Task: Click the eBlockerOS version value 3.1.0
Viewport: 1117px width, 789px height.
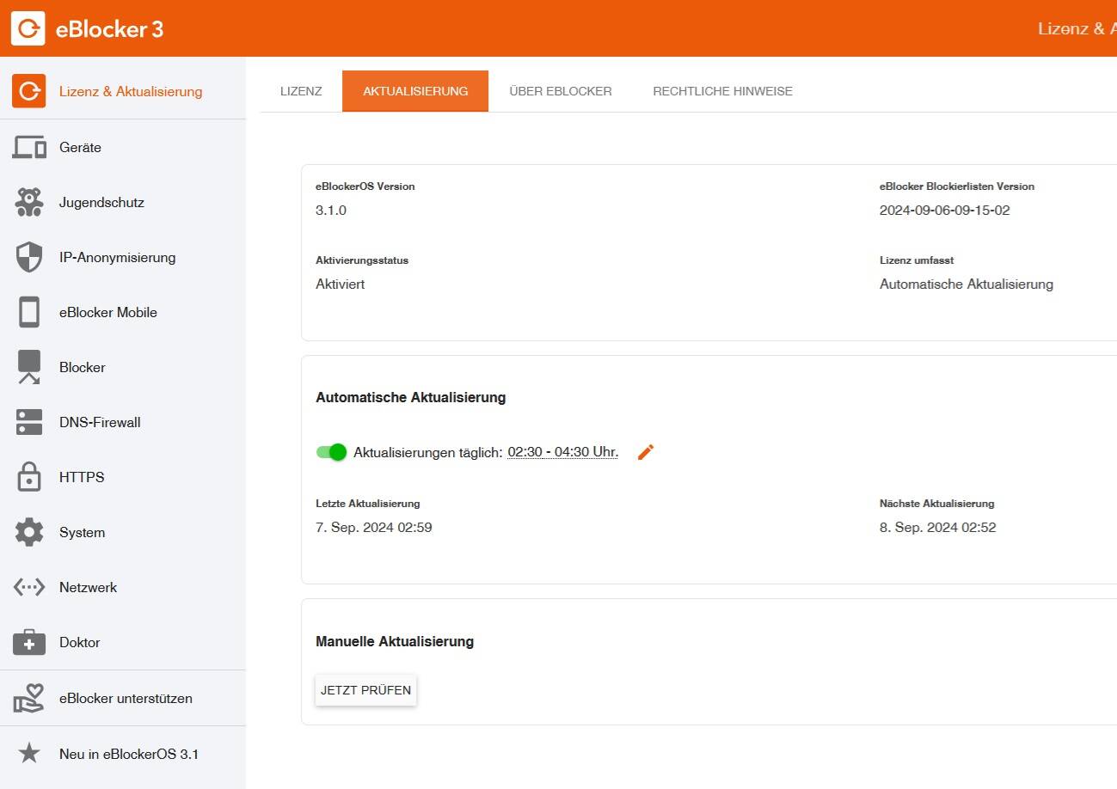Action: pyautogui.click(x=331, y=210)
